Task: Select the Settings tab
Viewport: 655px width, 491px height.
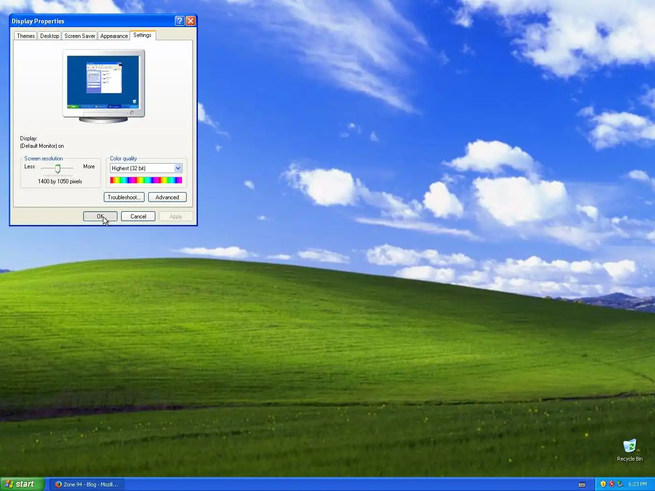Action: point(142,35)
